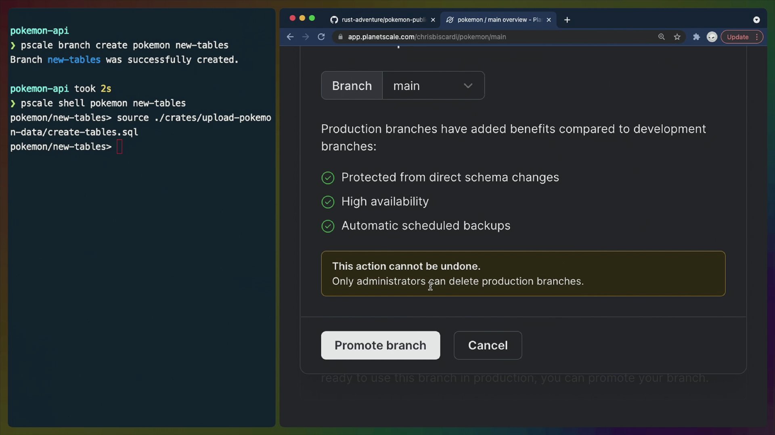Click the terminal cursor at pokemon/new-tables prompt

119,147
